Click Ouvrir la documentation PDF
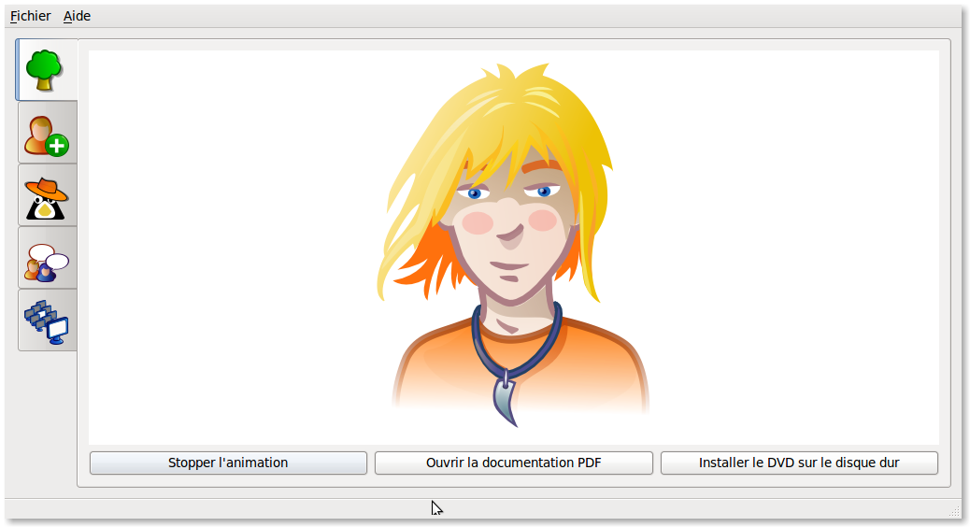The image size is (970, 527). (x=513, y=463)
